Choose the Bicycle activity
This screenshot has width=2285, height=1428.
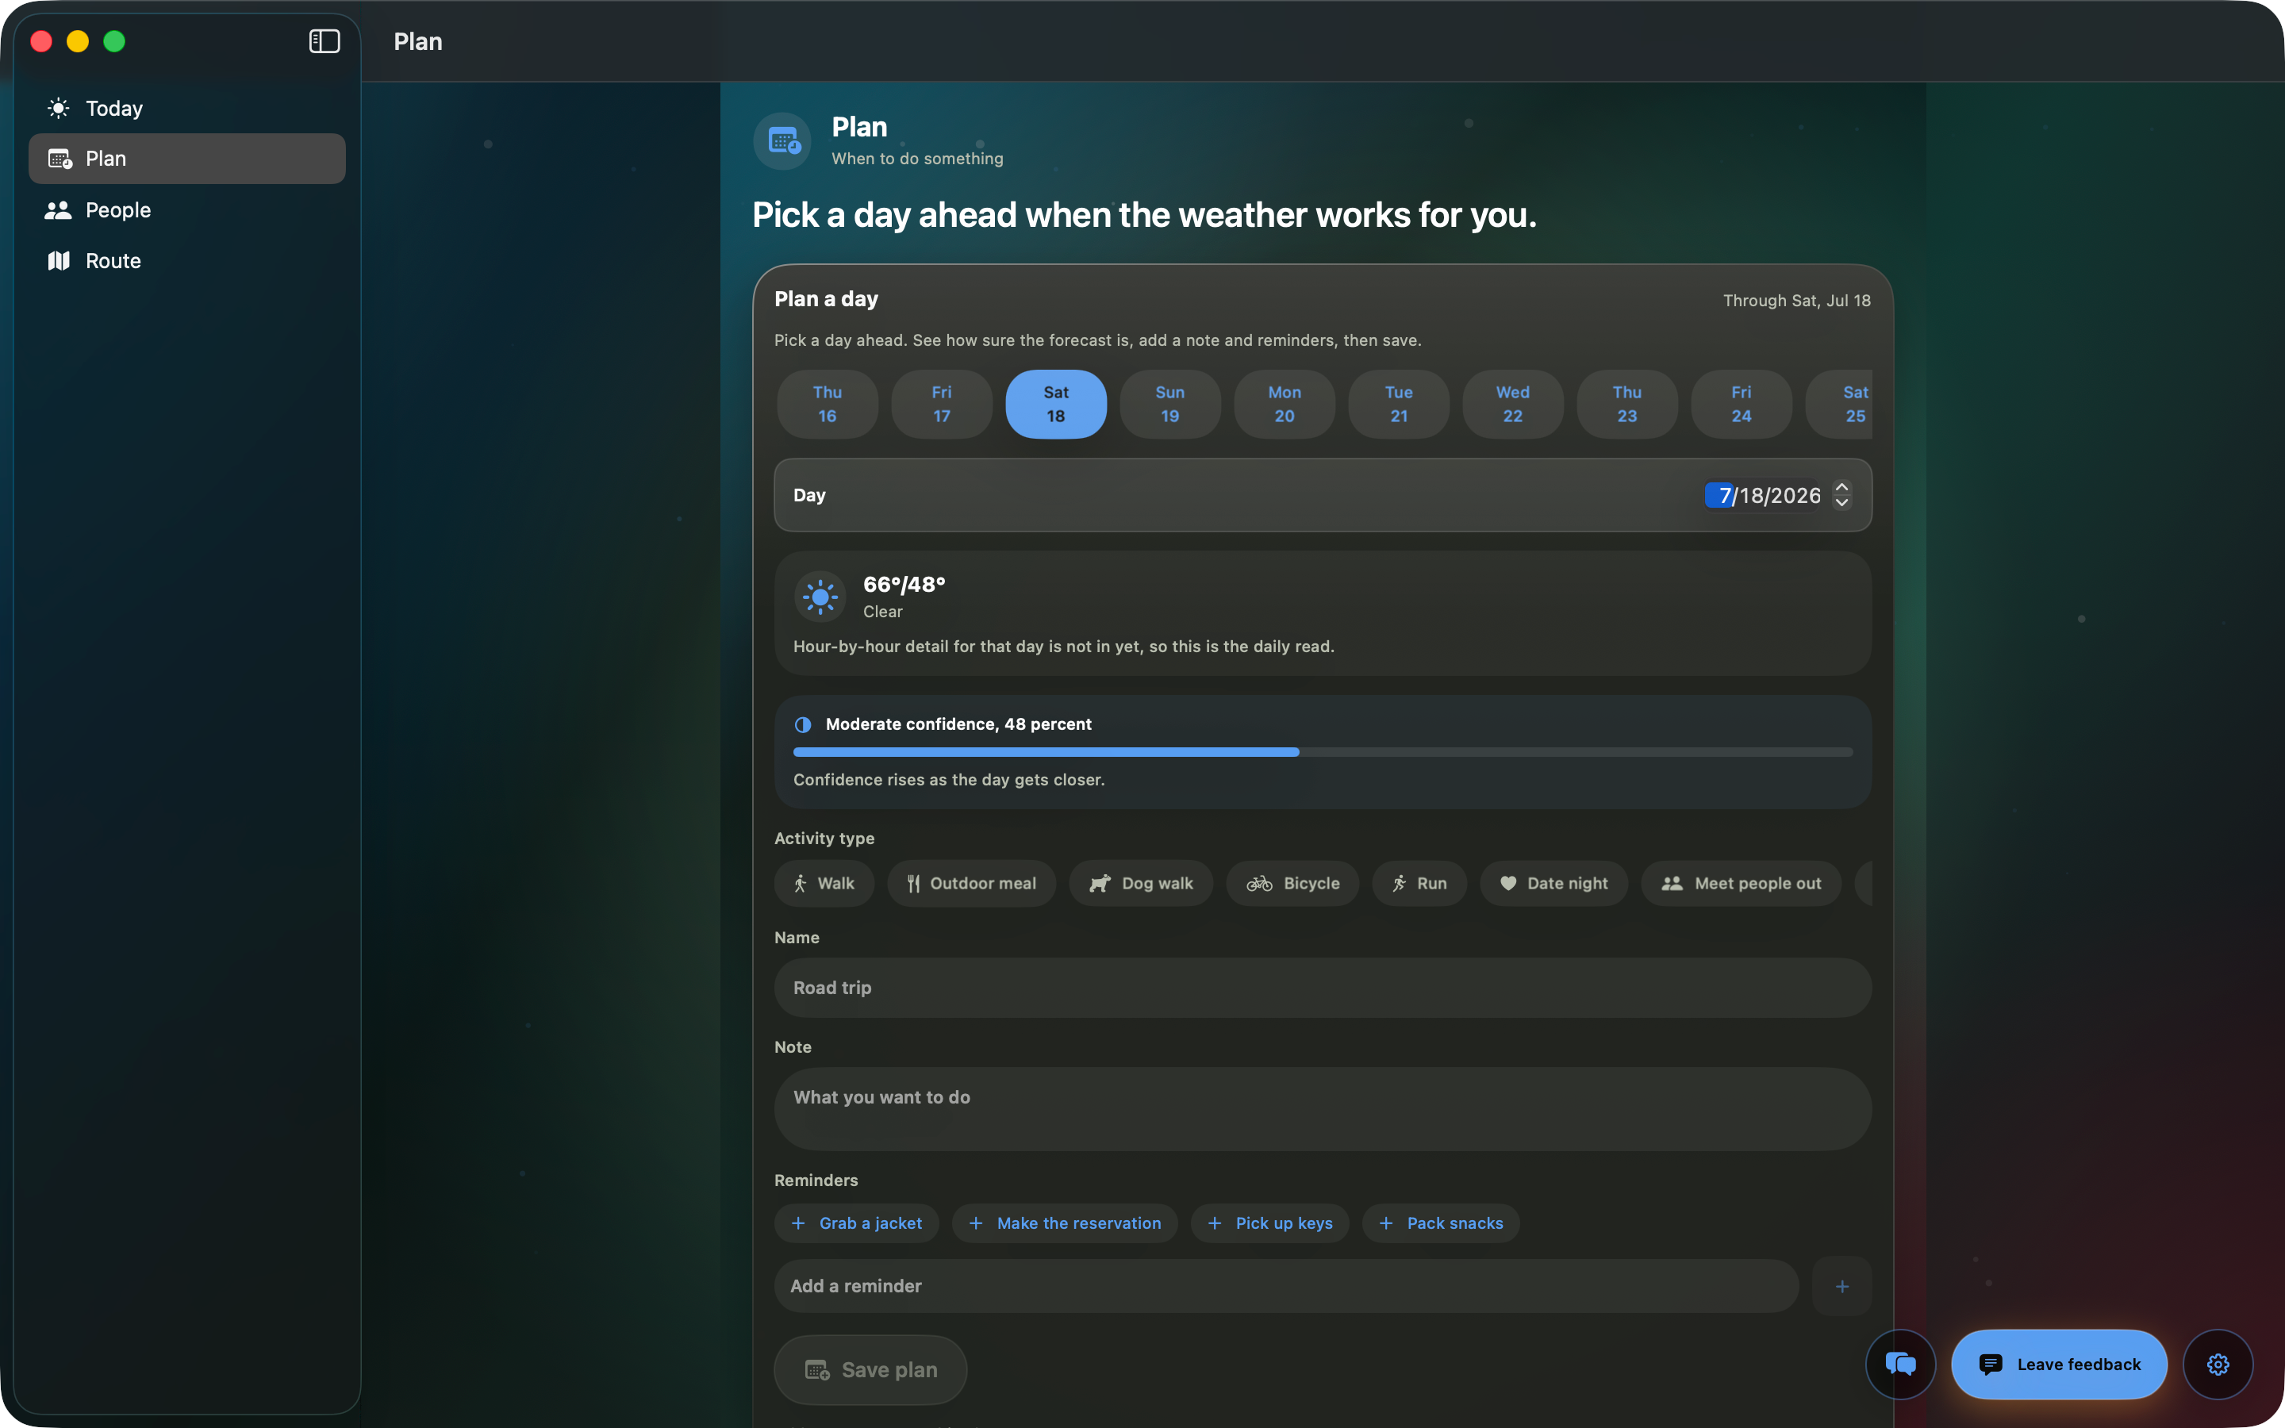click(x=1292, y=883)
